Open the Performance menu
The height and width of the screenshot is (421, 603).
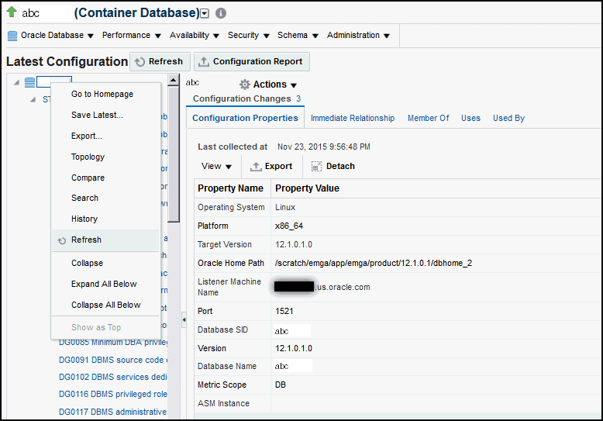click(131, 36)
